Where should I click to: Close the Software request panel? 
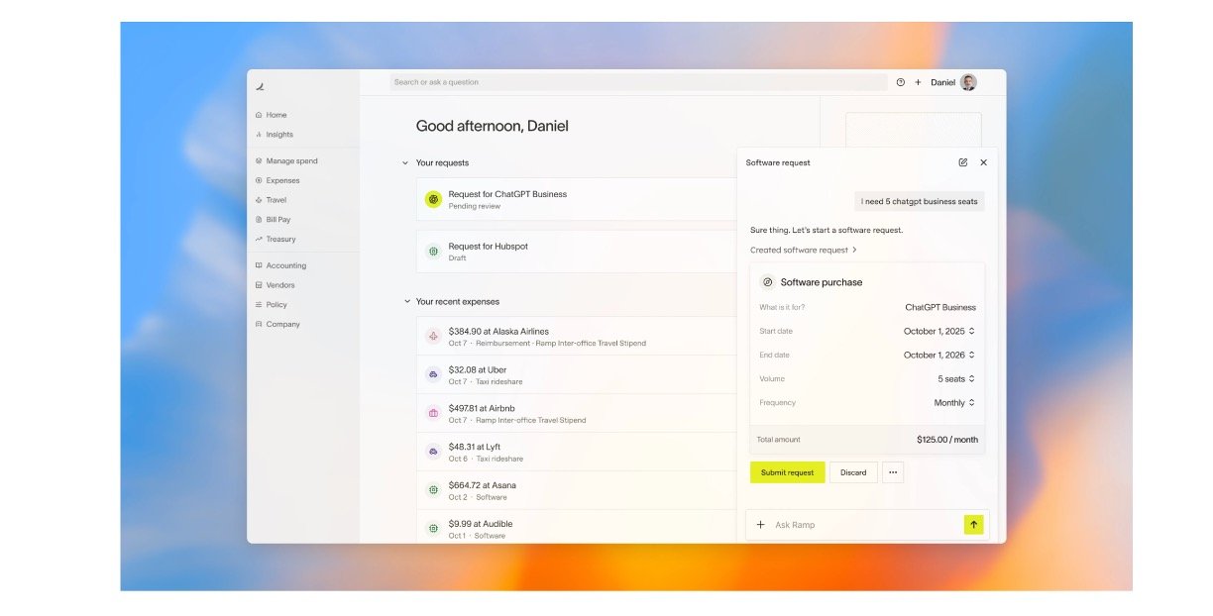coord(983,162)
